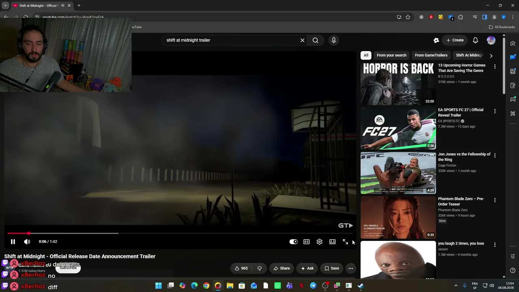Click the YouTube star-shaped icon beside Create
The image size is (519, 292).
point(436,40)
